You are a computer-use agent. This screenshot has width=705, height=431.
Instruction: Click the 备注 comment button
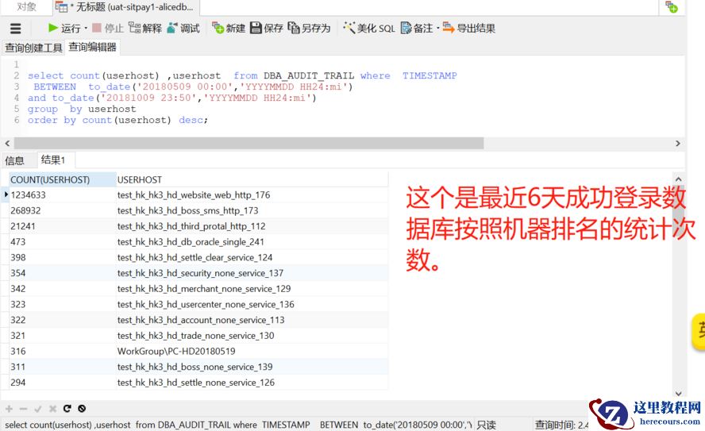coord(416,29)
